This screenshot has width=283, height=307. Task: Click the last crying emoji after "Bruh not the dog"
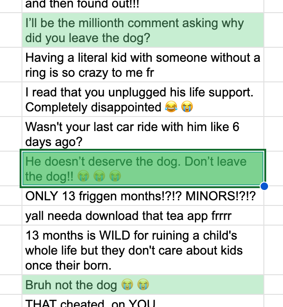(x=143, y=284)
